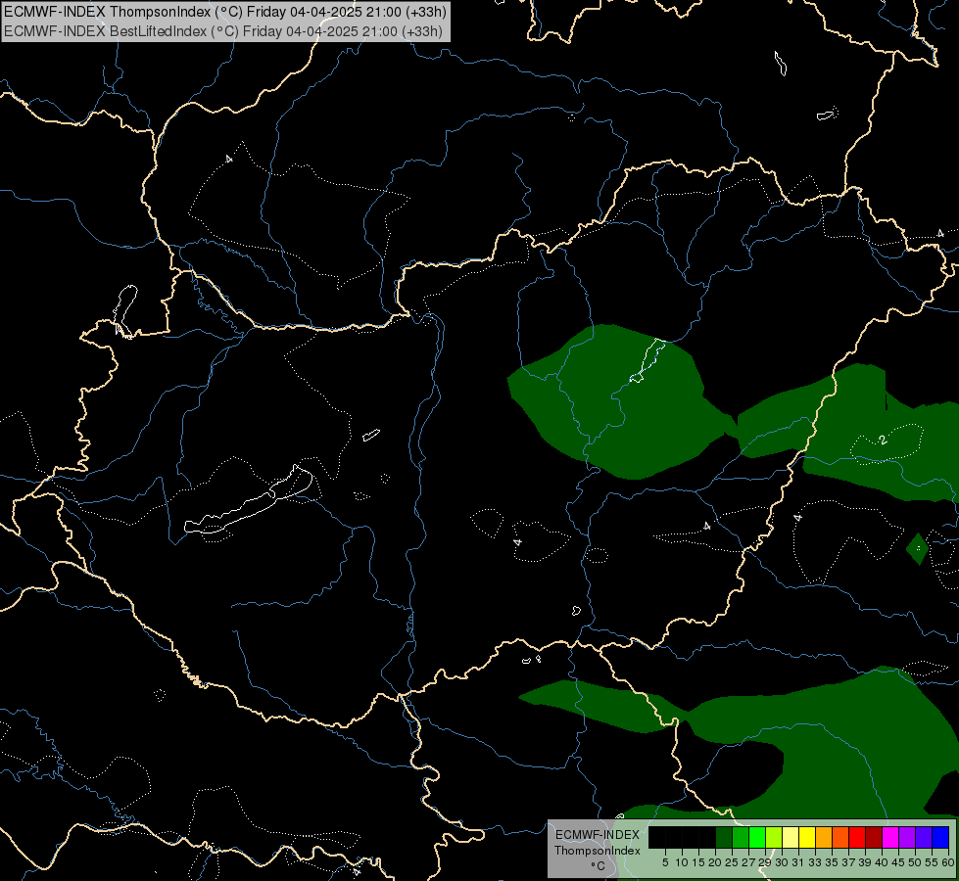Viewport: 959px width, 881px height.
Task: Click the small green diamond on the map
Action: [918, 548]
